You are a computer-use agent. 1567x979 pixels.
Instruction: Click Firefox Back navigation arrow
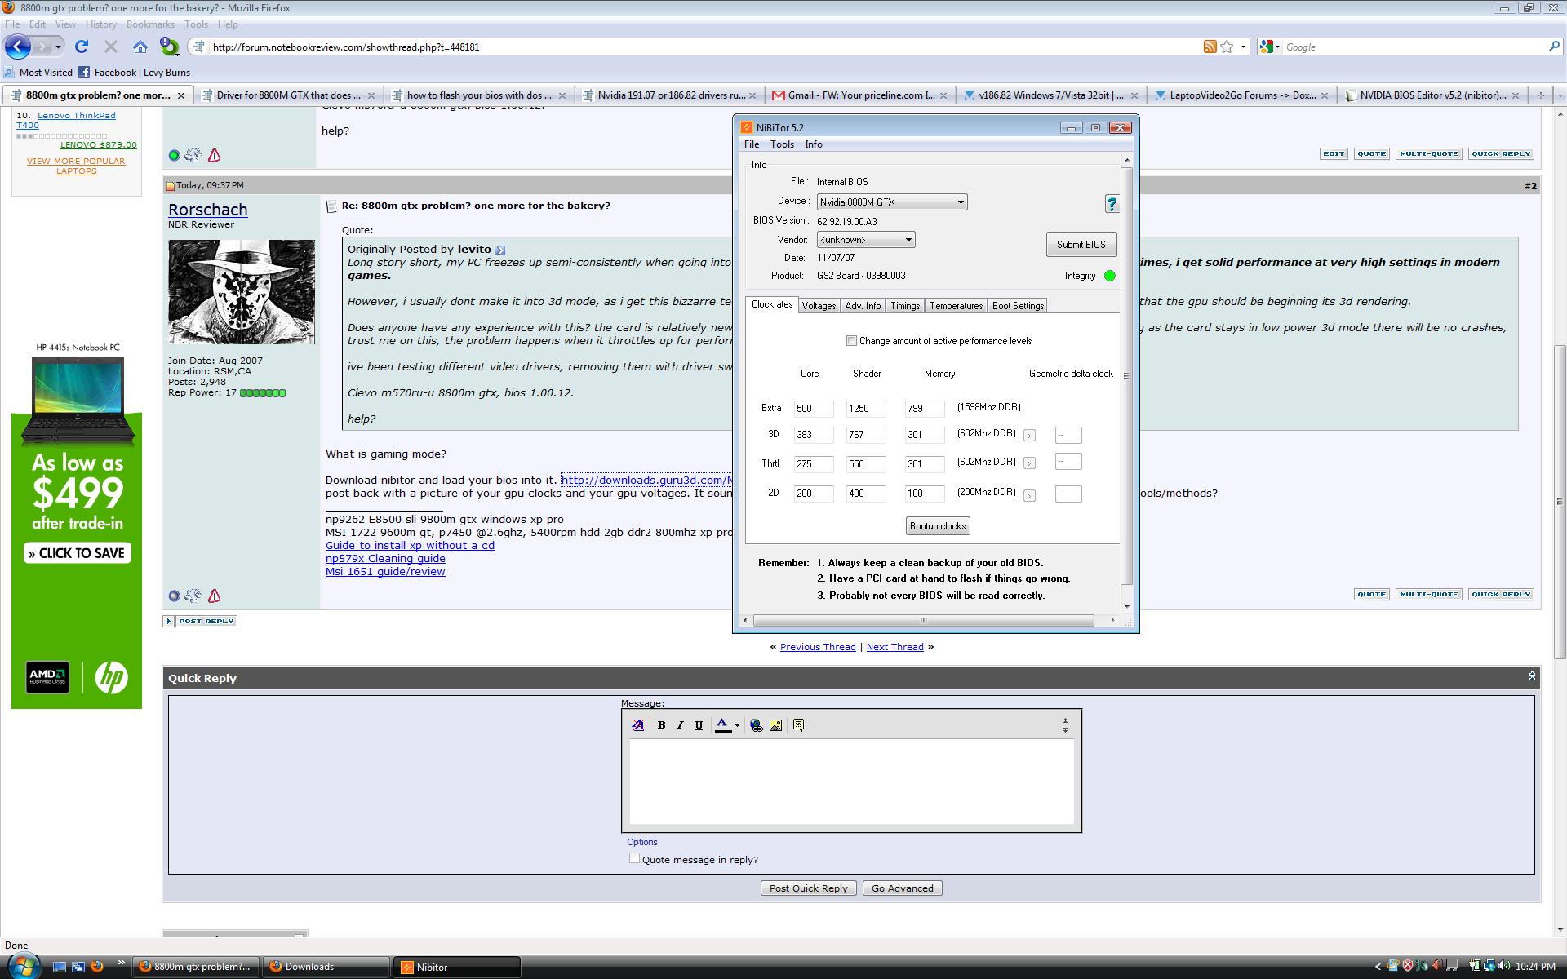pos(18,47)
